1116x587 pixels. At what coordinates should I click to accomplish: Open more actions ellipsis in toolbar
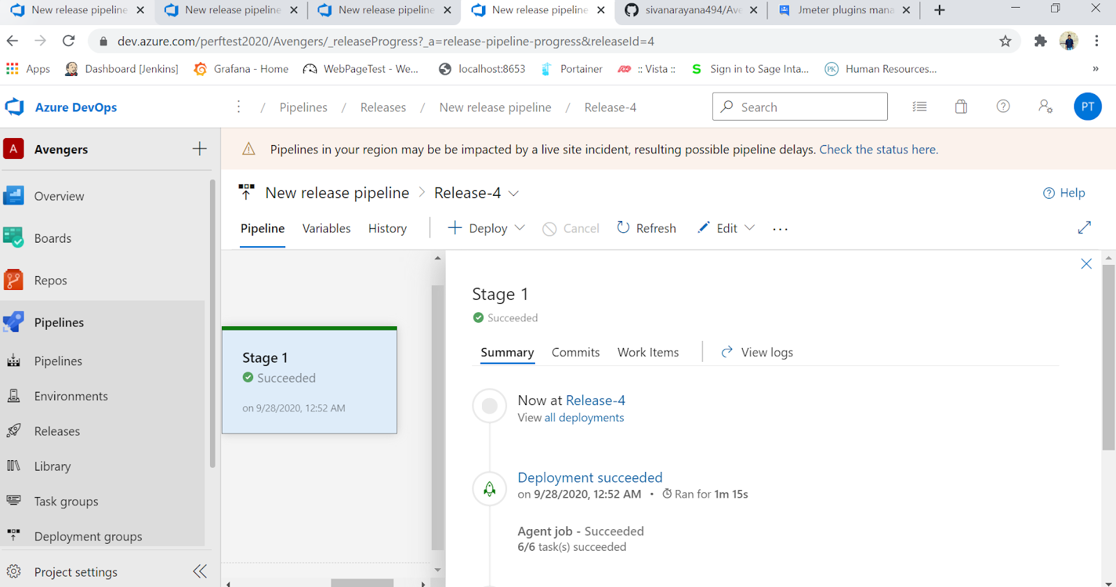coord(780,229)
